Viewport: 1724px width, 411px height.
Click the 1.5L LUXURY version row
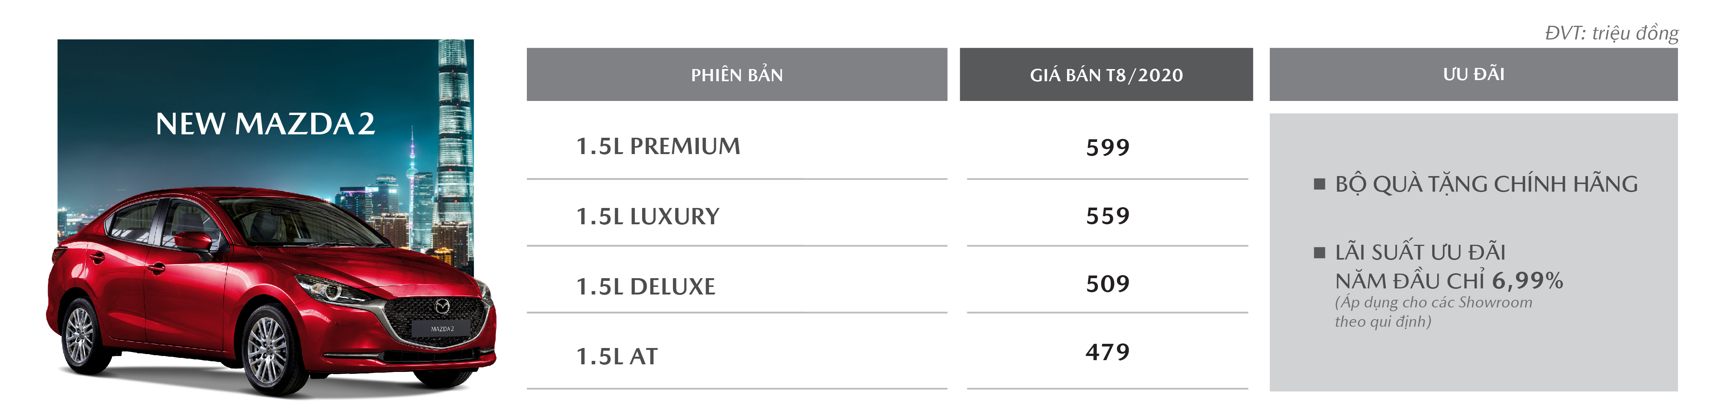tap(737, 216)
